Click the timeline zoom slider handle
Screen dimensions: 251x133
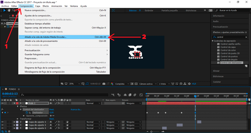click(151, 131)
